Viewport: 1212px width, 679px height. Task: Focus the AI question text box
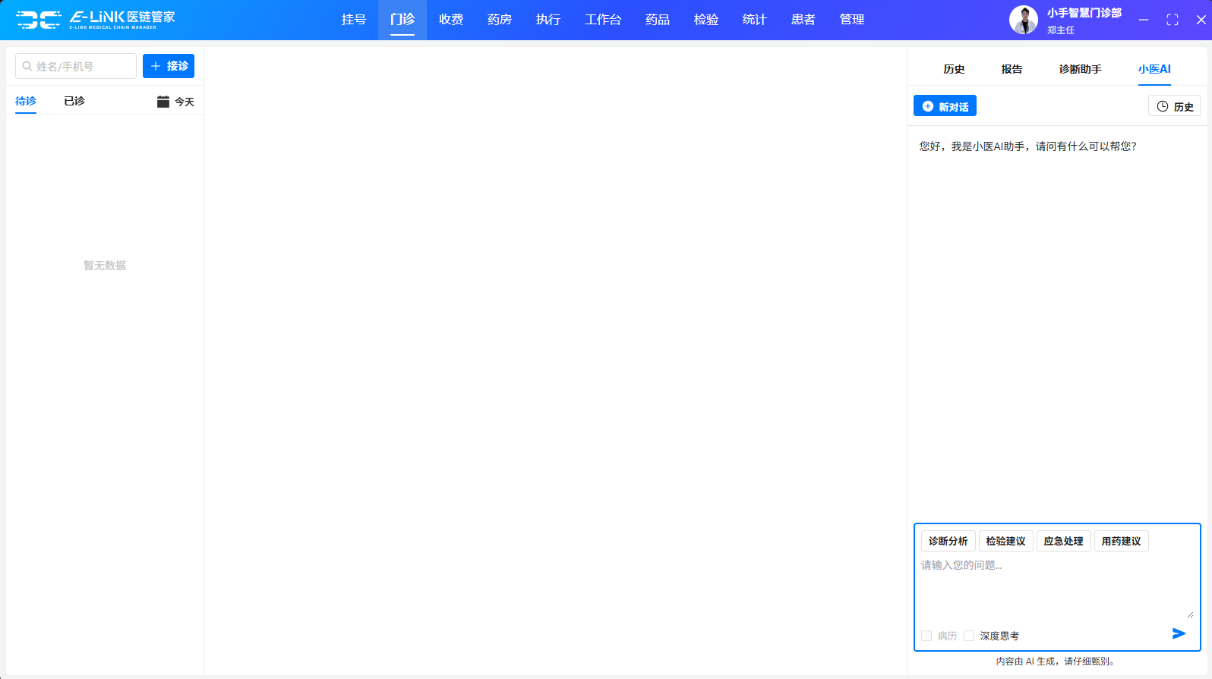[1056, 588]
